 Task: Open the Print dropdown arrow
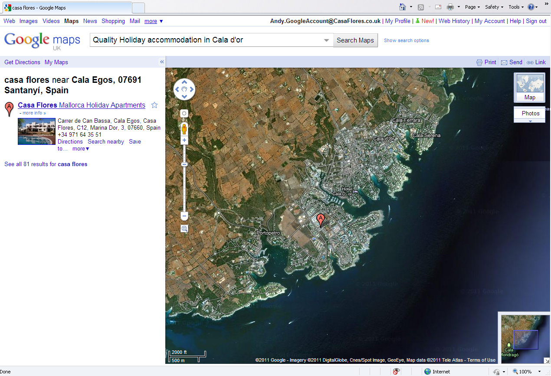coord(459,7)
